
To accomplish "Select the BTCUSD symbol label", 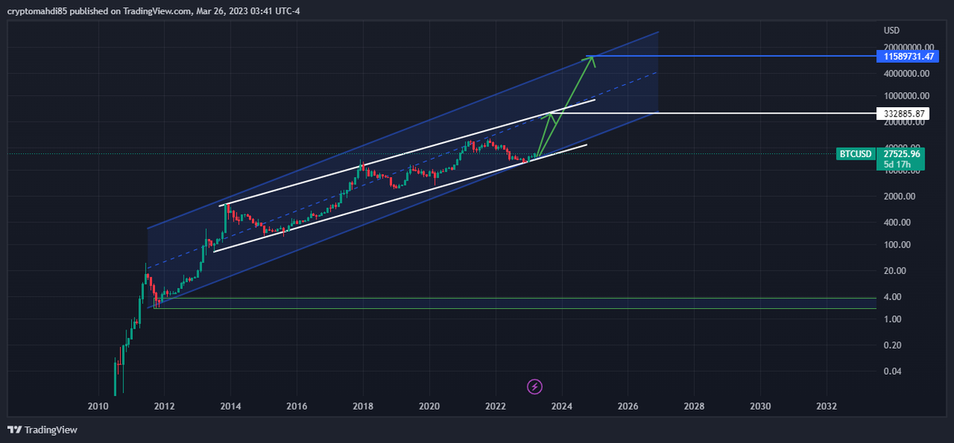I will tap(855, 154).
